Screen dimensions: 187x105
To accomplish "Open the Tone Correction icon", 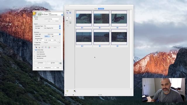I will pyautogui.click(x=43, y=47).
